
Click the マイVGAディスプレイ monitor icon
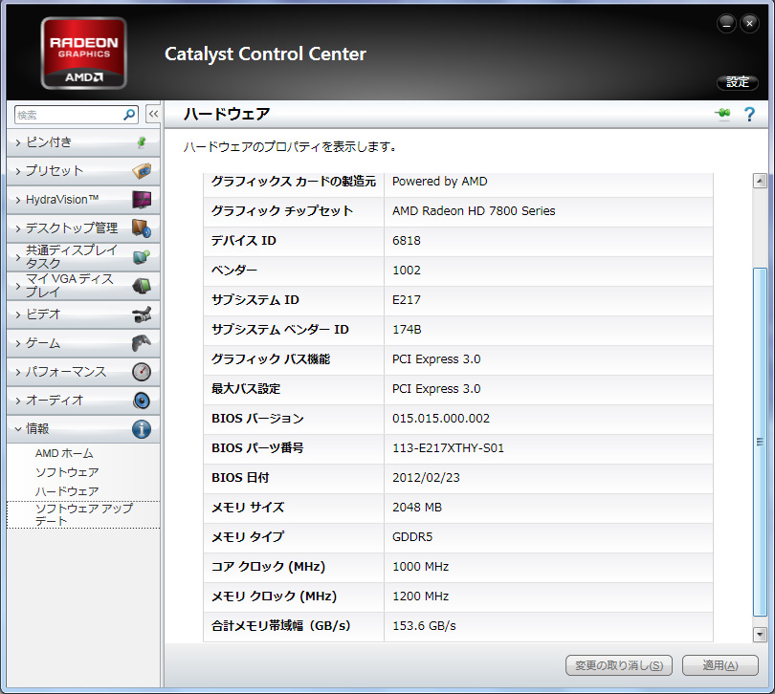click(142, 286)
